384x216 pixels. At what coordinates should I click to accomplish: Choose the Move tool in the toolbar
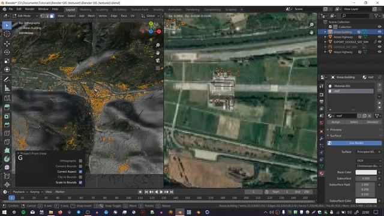[7, 44]
